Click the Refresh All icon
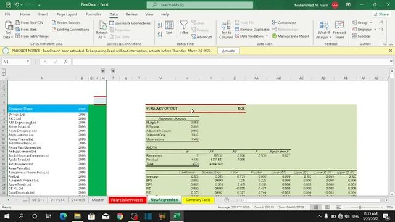The width and height of the screenshot is (395, 222). tap(102, 25)
